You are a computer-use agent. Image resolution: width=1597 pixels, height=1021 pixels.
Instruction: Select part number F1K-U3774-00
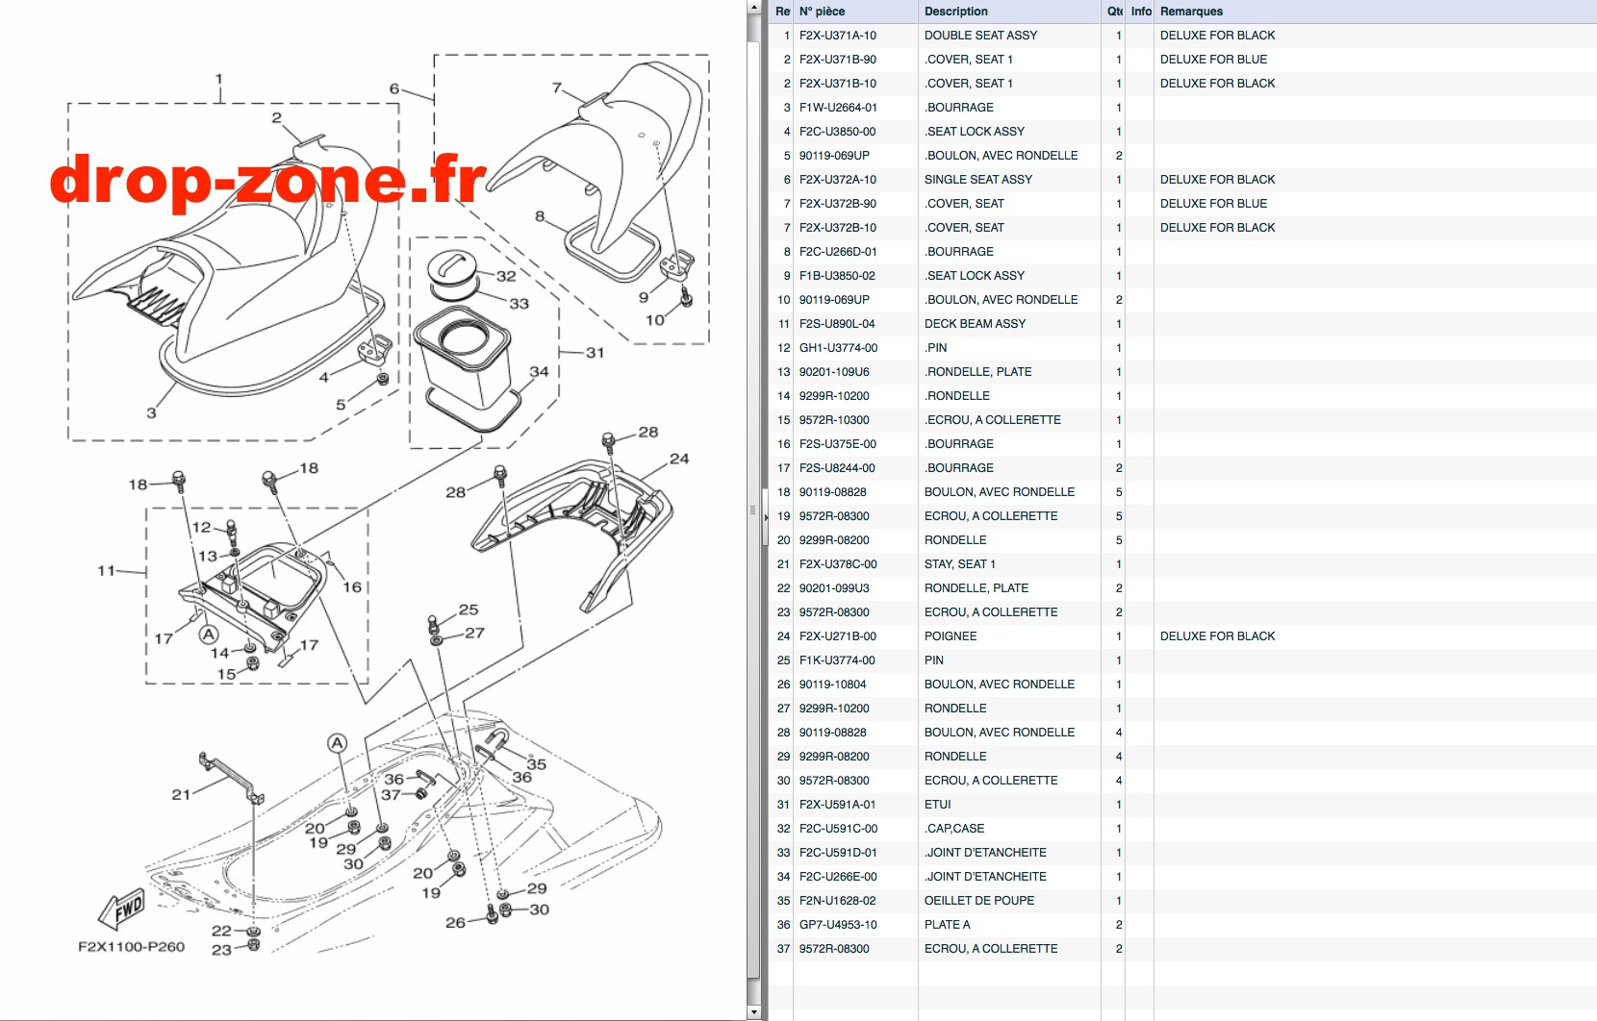click(837, 660)
